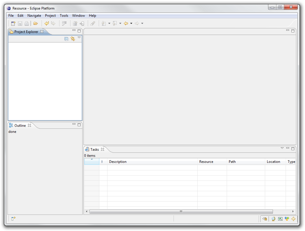Click the gift box toolbar icon
This screenshot has width=305, height=231.
click(75, 23)
